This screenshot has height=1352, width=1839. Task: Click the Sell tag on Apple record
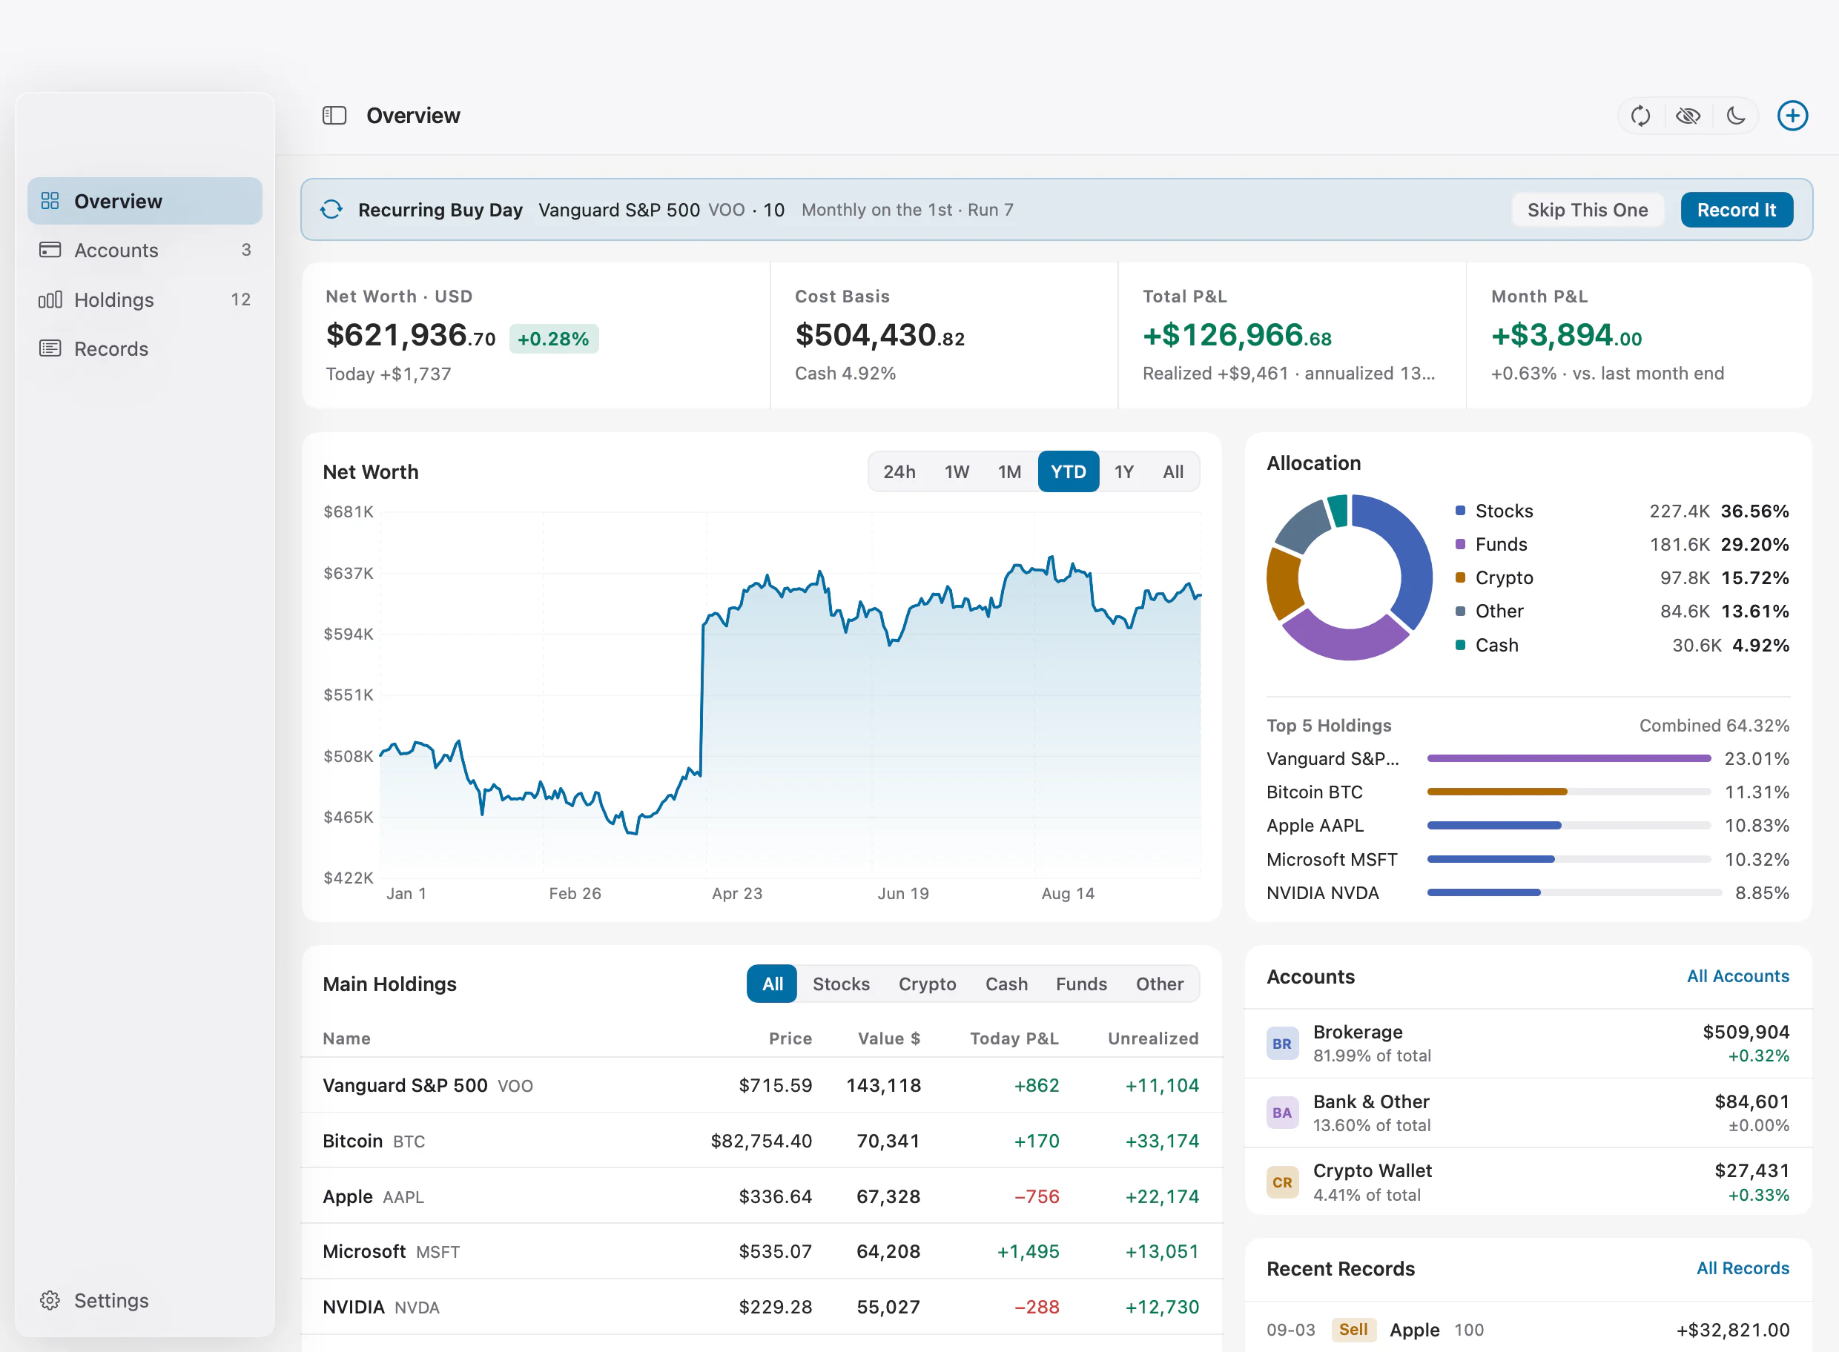[1353, 1329]
